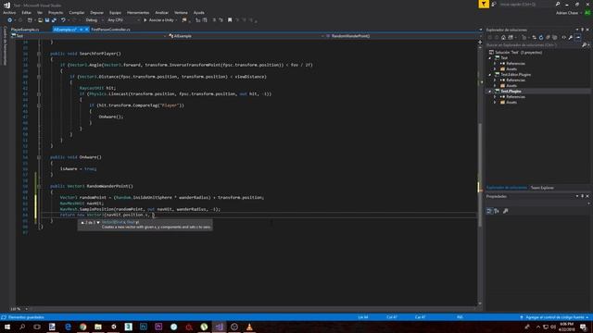The image size is (593, 333).
Task: Collapse the SearchForPlayer method outline
Action: coord(39,54)
